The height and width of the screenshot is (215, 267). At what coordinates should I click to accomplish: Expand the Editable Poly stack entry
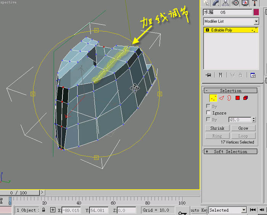(x=207, y=30)
